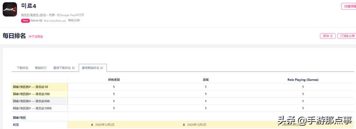Click the MIR4 app icon thumbnail
Screen dimensions: 356x129
(10, 9)
